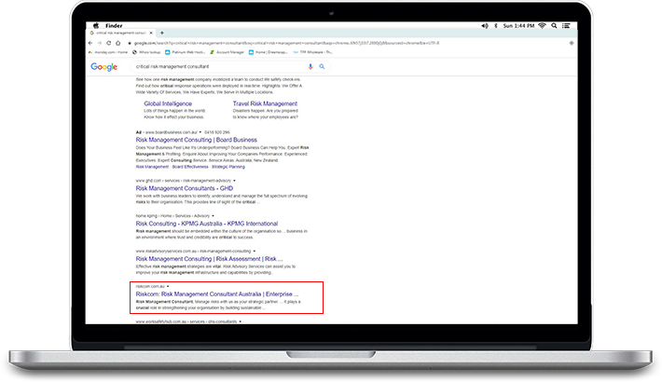Viewport: 662px width, 382px height.
Task: Open the TPP Wholesale bookmark
Action: point(313,52)
